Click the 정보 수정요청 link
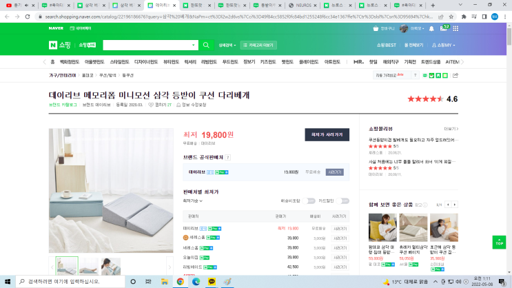 (192, 105)
